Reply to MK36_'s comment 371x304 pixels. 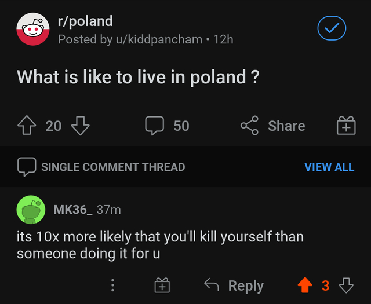pyautogui.click(x=234, y=285)
